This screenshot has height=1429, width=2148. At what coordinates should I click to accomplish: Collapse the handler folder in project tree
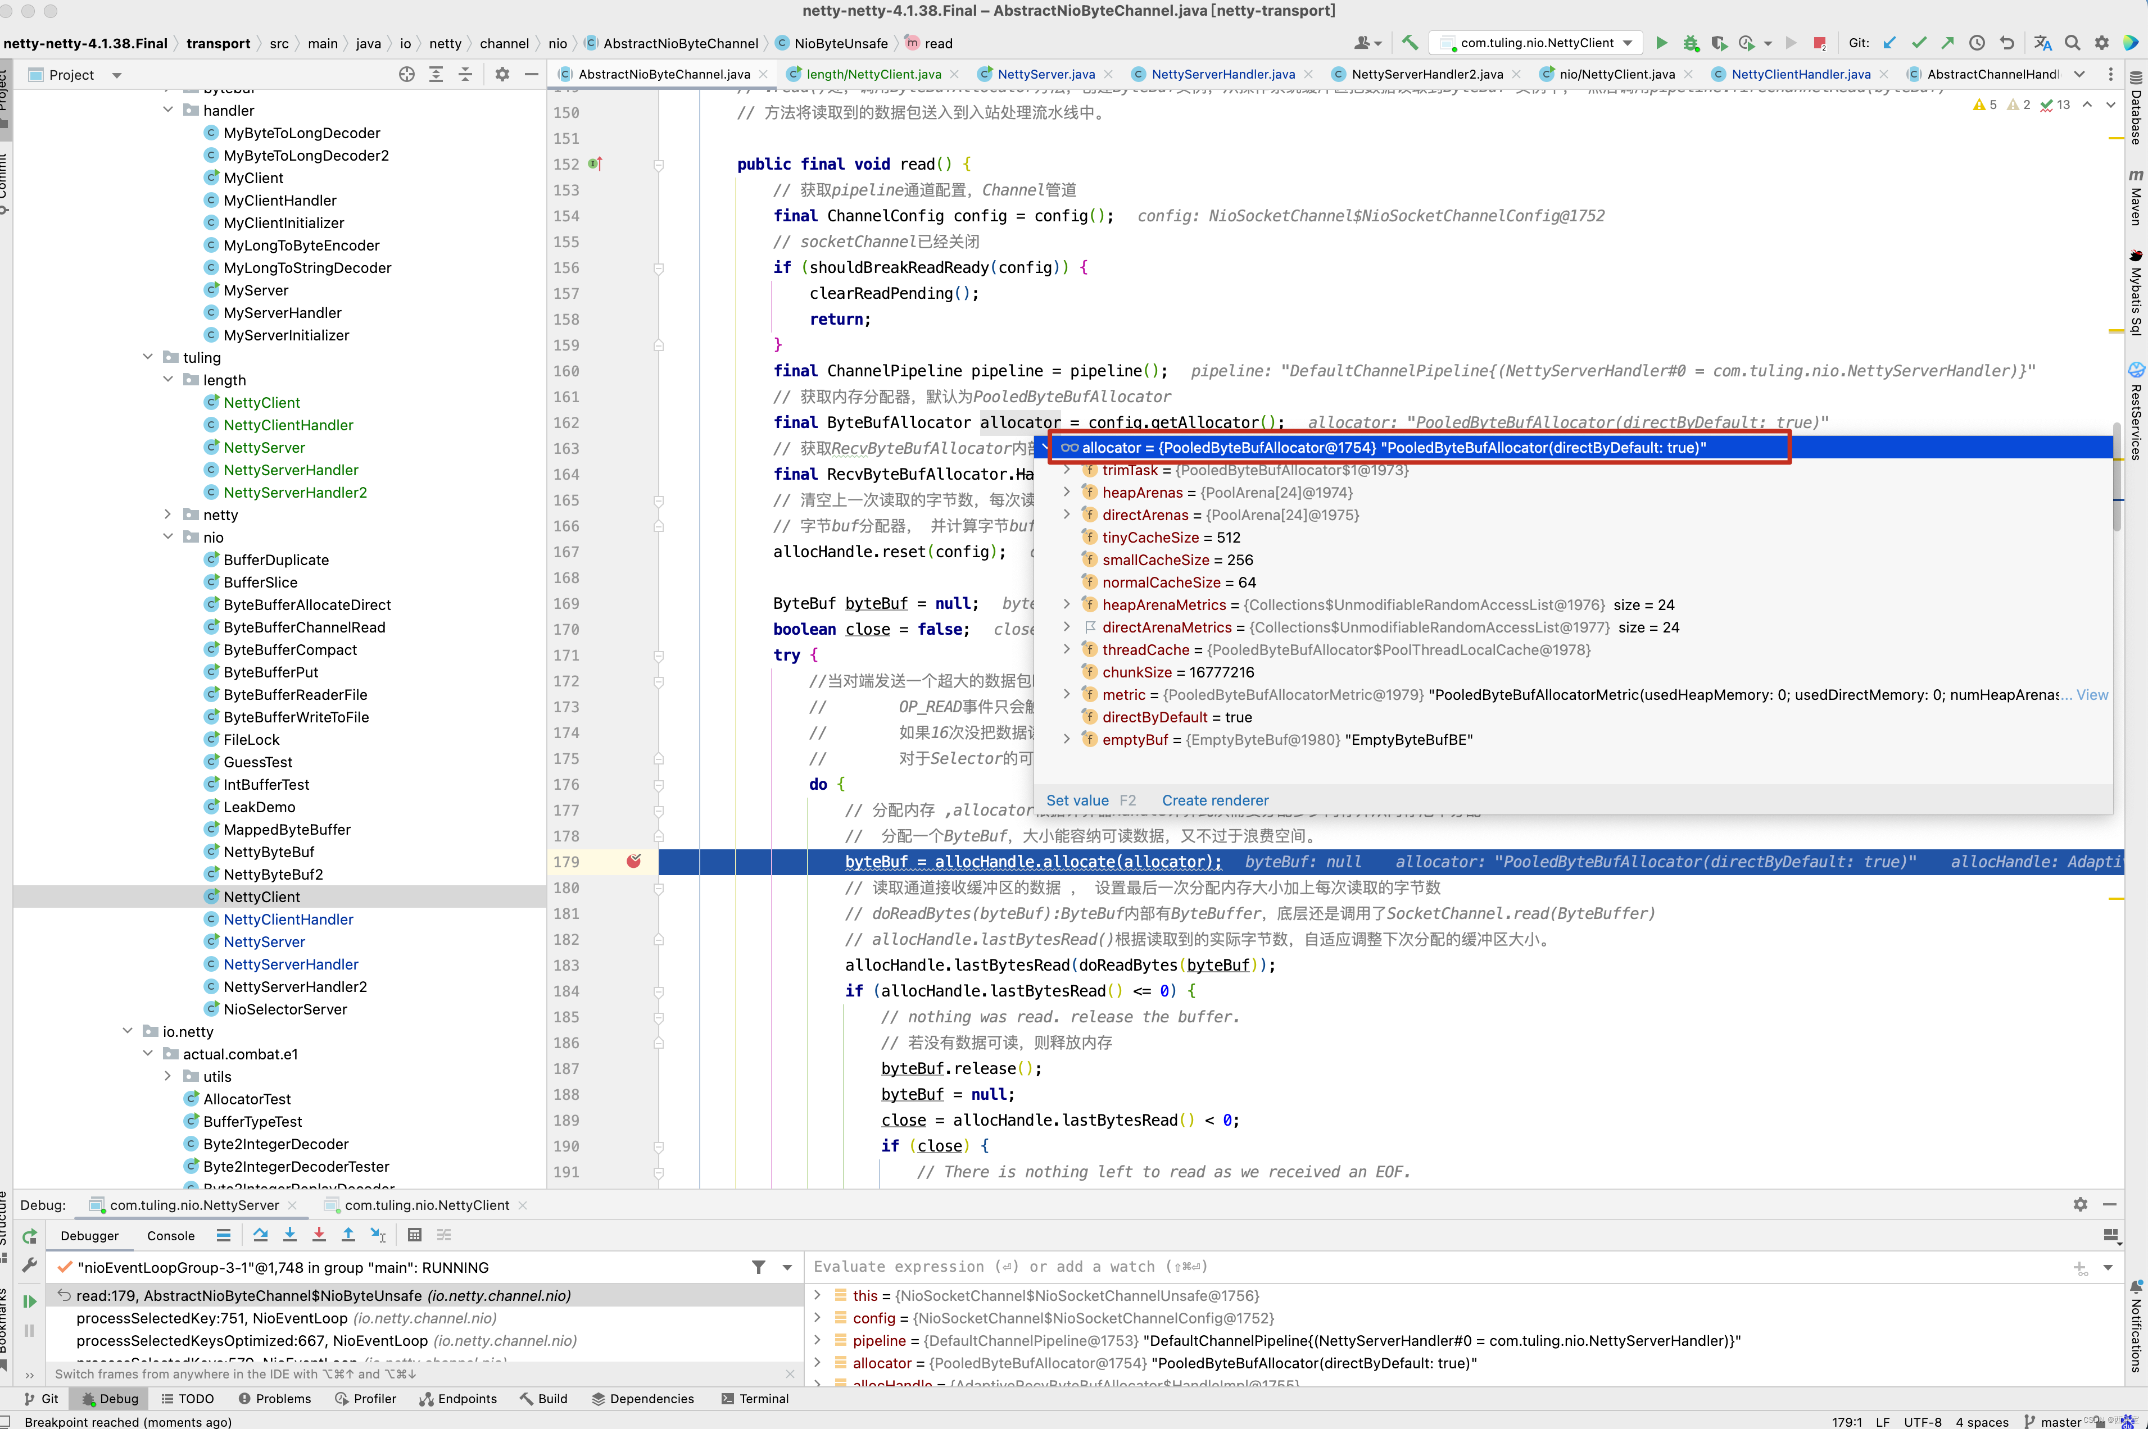click(x=167, y=110)
